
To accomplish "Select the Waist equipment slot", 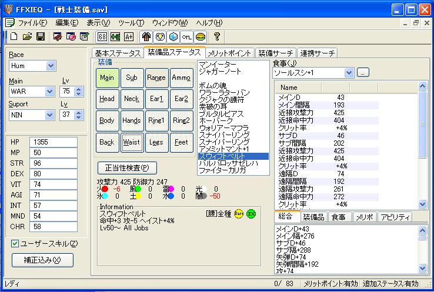I will tap(132, 143).
